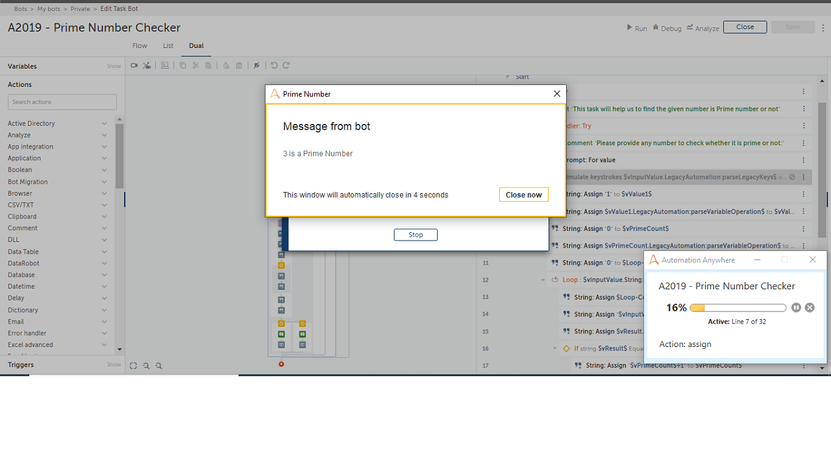Click the first zoom magnifier icon below flow
831x467 pixels.
pyautogui.click(x=146, y=366)
